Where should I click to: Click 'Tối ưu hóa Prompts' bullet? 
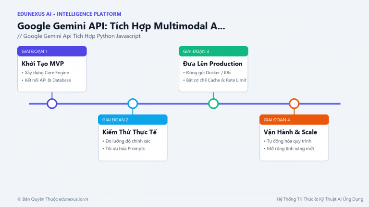click(x=123, y=149)
